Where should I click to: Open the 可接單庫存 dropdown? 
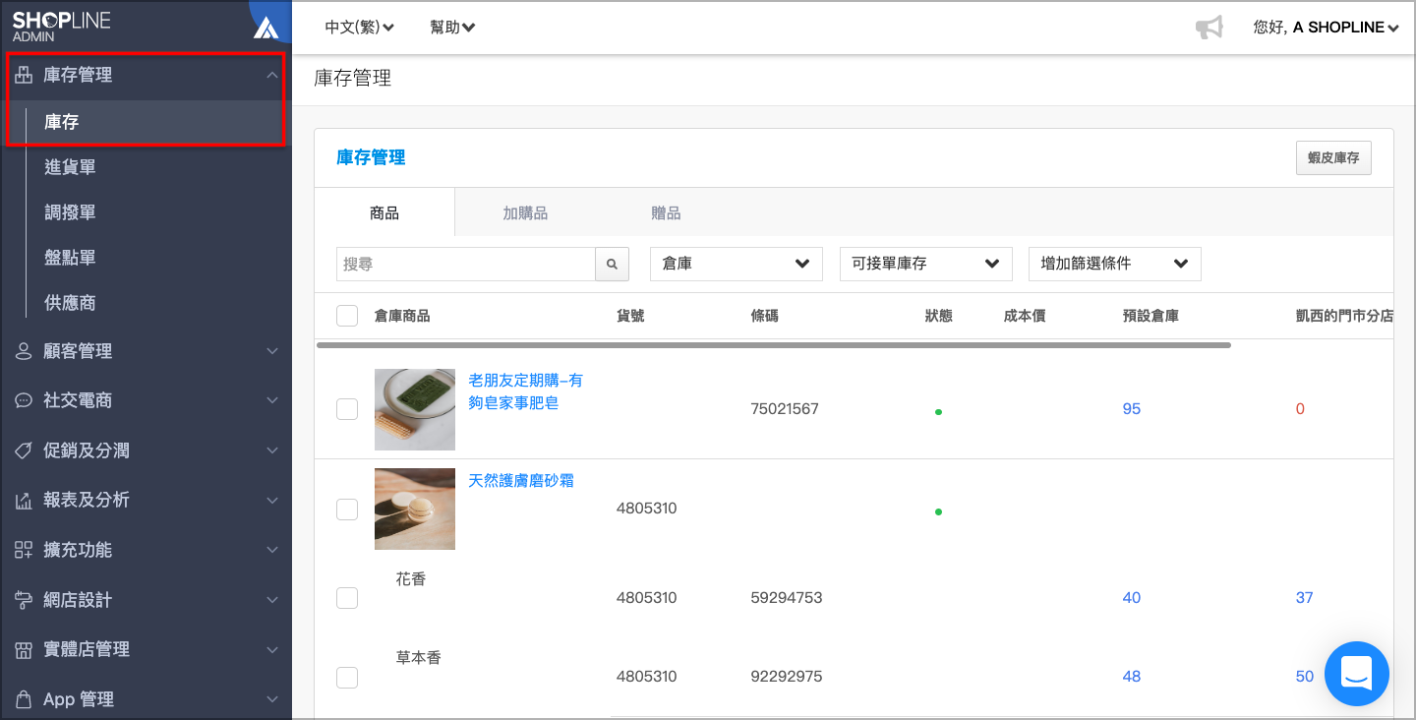(926, 264)
